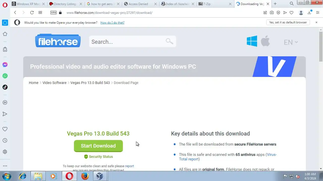Open Firefox from the taskbar
The height and width of the screenshot is (181, 323).
(85, 176)
